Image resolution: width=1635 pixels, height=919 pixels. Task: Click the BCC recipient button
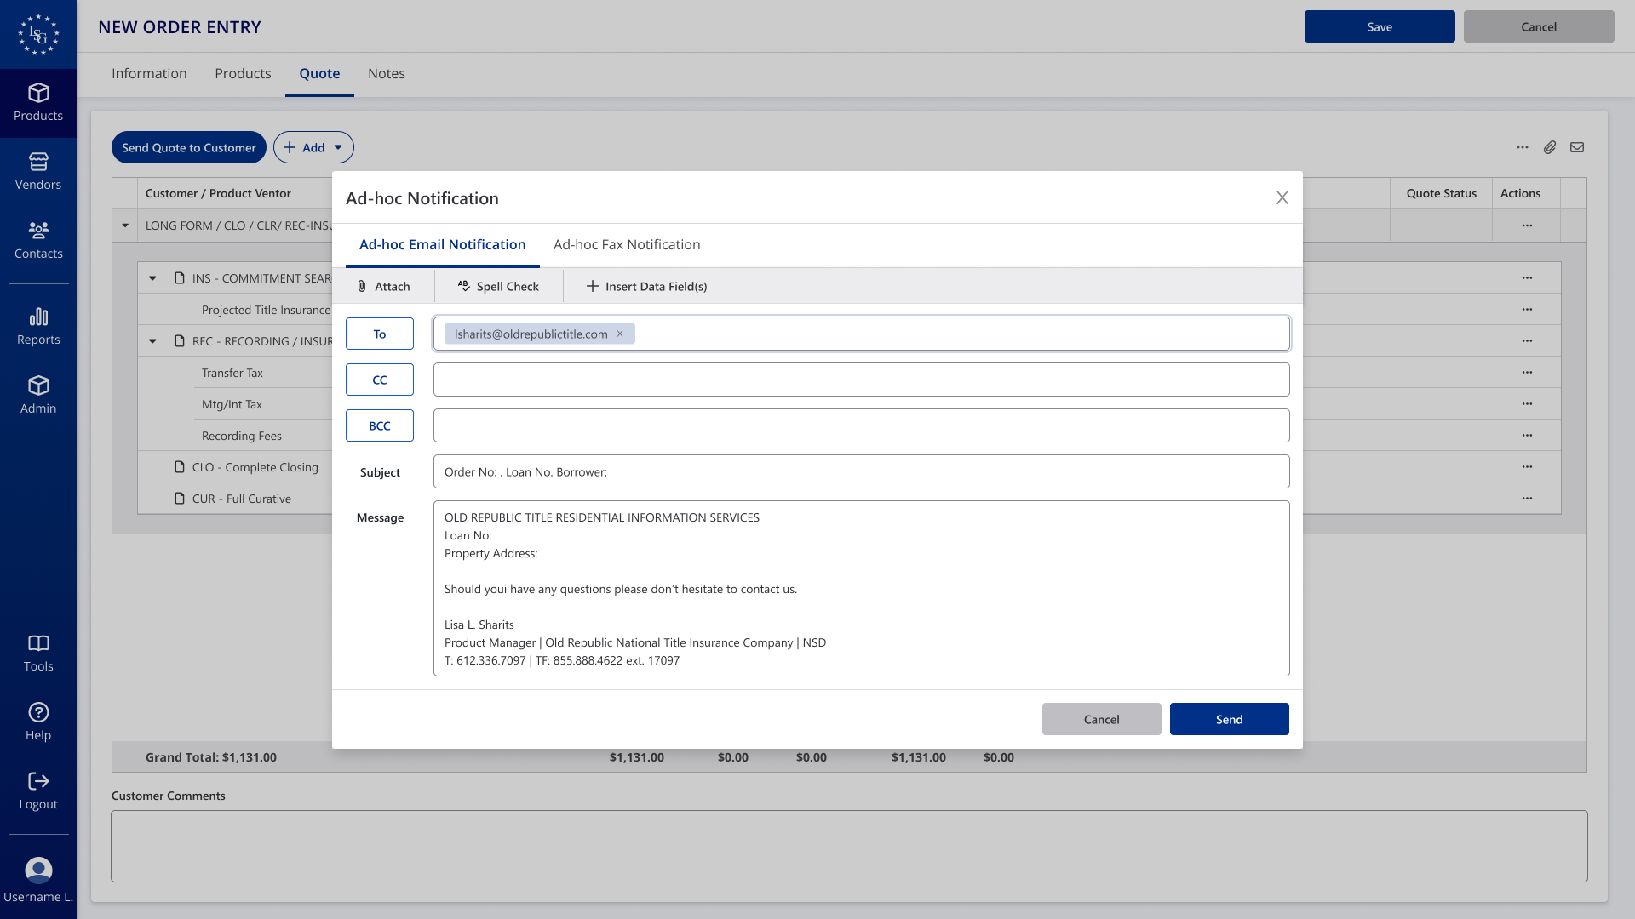(380, 425)
